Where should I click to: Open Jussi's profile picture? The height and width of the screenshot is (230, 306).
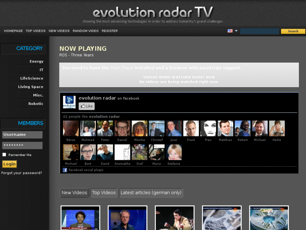pyautogui.click(x=174, y=128)
